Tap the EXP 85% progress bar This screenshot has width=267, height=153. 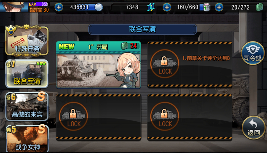[39, 4]
